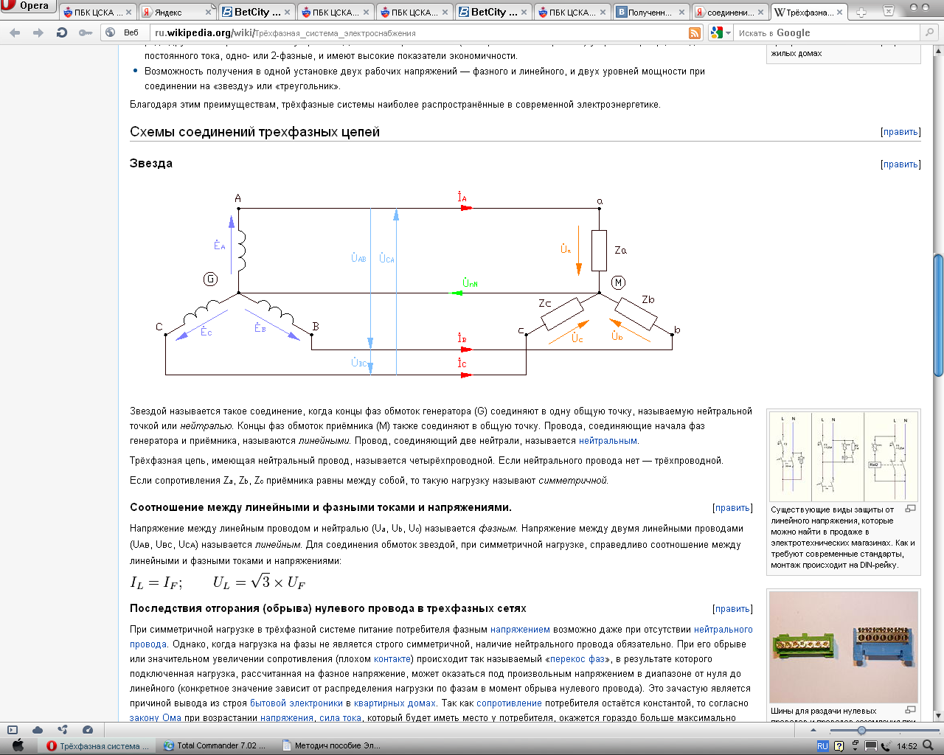Close the Яндекс tab
Image resolution: width=944 pixels, height=755 pixels.
click(208, 13)
